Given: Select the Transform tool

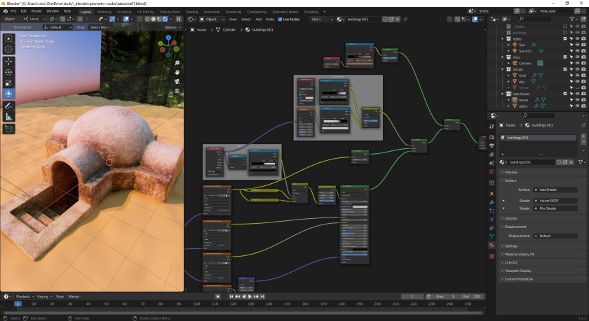Looking at the screenshot, I should click(9, 94).
